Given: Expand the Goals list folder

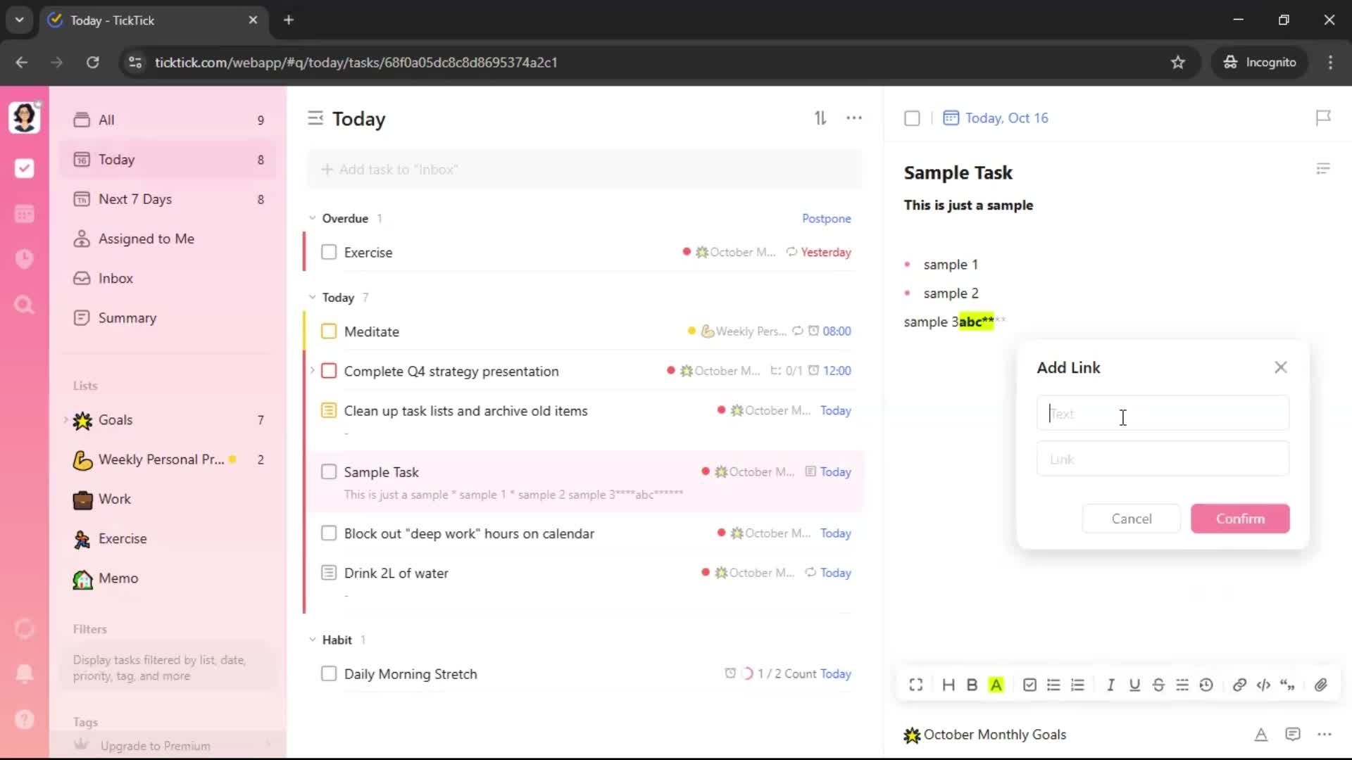Looking at the screenshot, I should point(66,420).
